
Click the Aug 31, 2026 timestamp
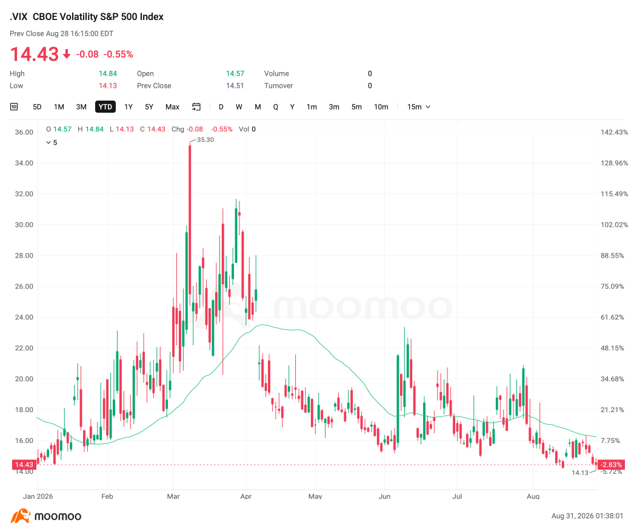coord(587,516)
